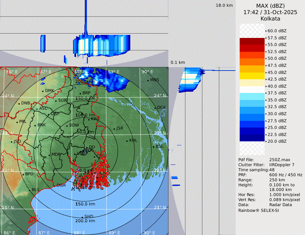Select the DMK station marker
The height and width of the screenshot is (235, 305).
[x=43, y=91]
